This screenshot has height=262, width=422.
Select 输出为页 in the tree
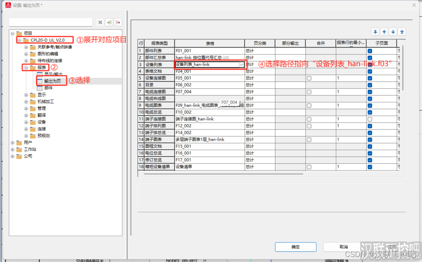tap(52, 81)
